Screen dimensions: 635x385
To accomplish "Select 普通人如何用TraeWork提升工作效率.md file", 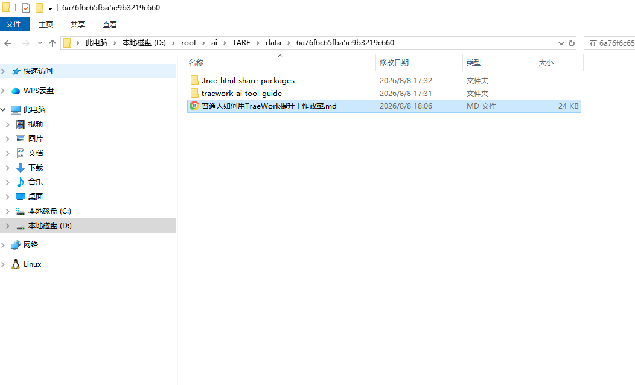I will 269,106.
